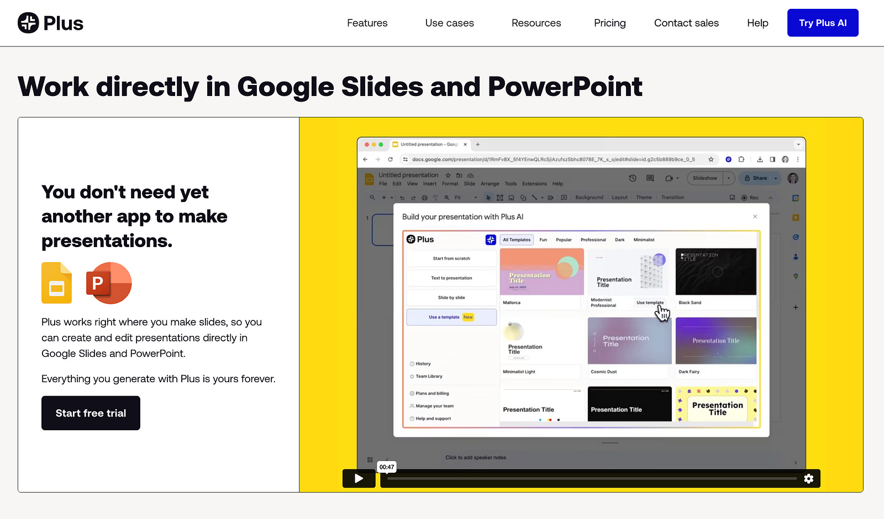Image resolution: width=884 pixels, height=519 pixels.
Task: Select the Minimalist templates tab
Action: coord(644,240)
